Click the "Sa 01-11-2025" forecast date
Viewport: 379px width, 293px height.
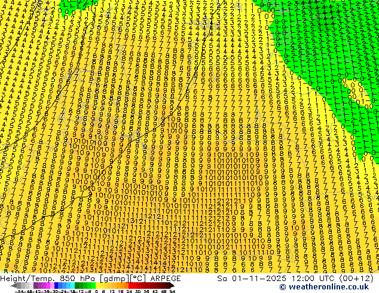coord(252,279)
